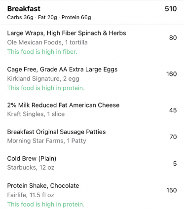The width and height of the screenshot is (184, 212).
Task: Click the Breakfast total of 510 calories
Action: coord(171,9)
